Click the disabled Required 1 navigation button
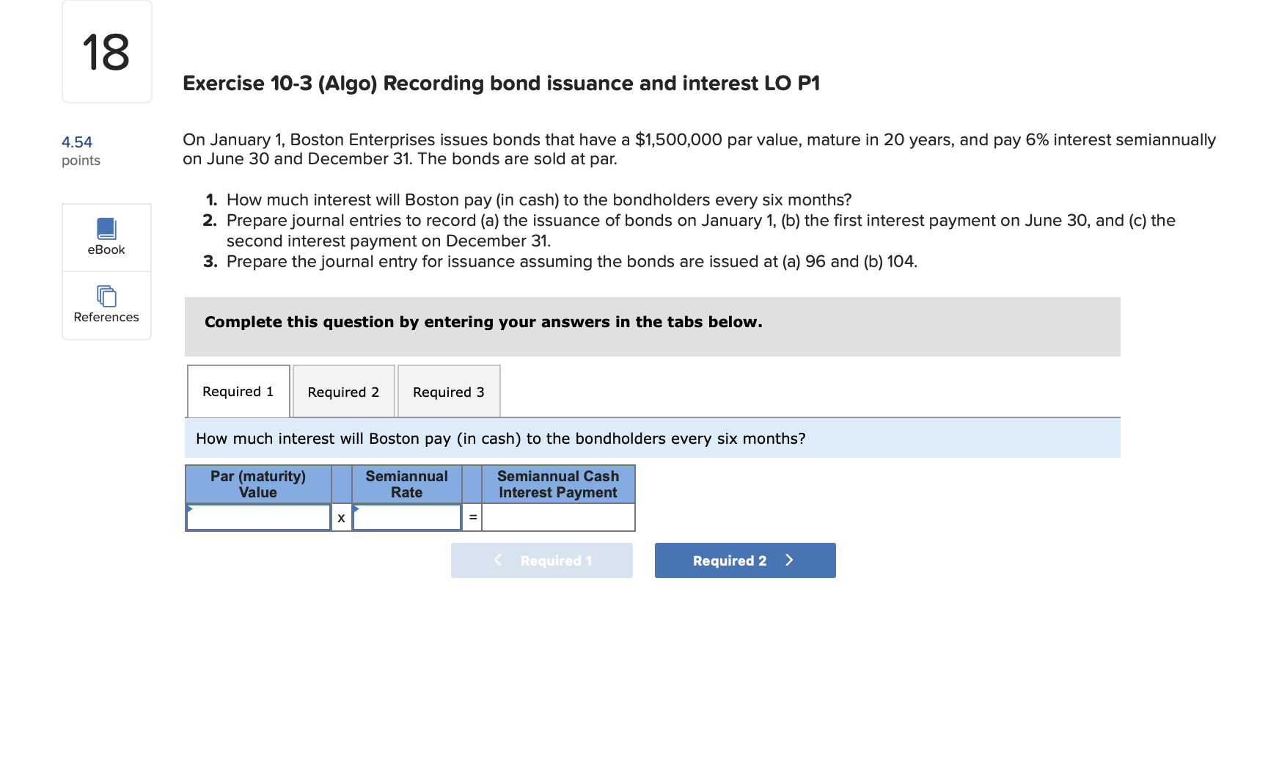Screen dimensions: 1279x760 pos(541,560)
